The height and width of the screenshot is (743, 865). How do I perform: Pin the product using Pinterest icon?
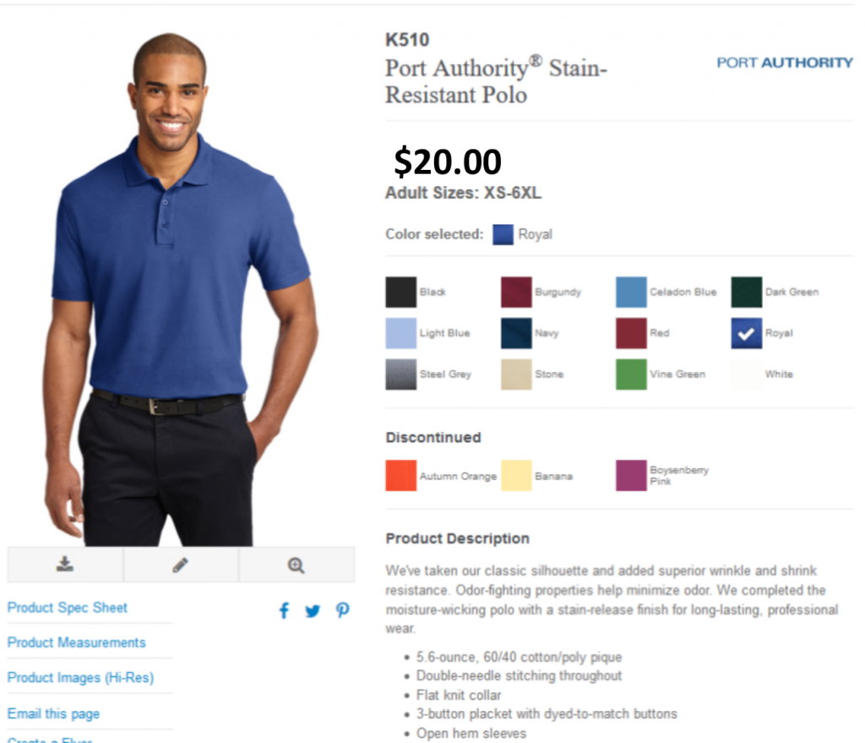(x=343, y=610)
